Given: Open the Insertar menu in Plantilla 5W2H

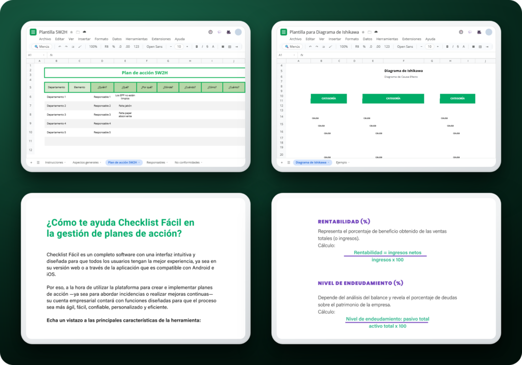Looking at the screenshot, I should point(84,39).
